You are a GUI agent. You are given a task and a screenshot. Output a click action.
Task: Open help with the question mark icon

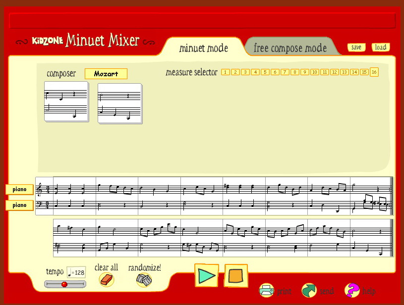point(352,291)
